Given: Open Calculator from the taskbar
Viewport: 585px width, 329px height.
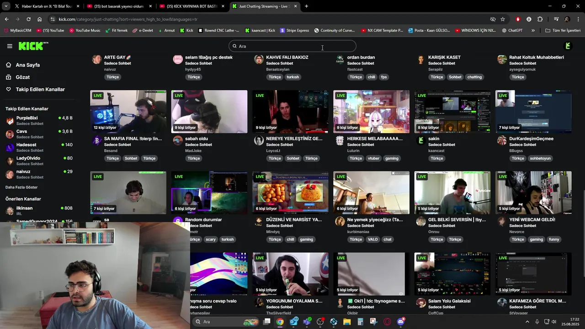Looking at the screenshot, I should (361, 322).
